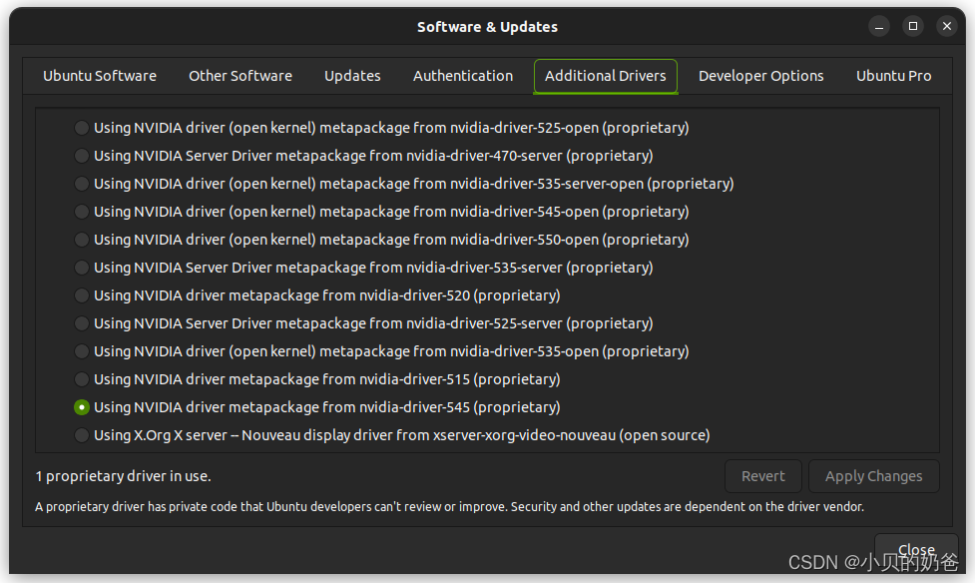975x583 pixels.
Task: Pick the nvidia-driver-535-open radio button
Action: (82, 352)
